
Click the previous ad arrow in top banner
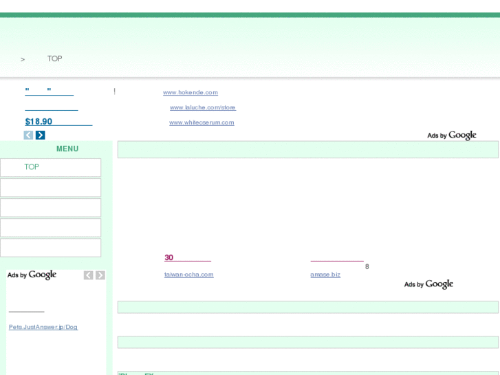[x=28, y=136]
